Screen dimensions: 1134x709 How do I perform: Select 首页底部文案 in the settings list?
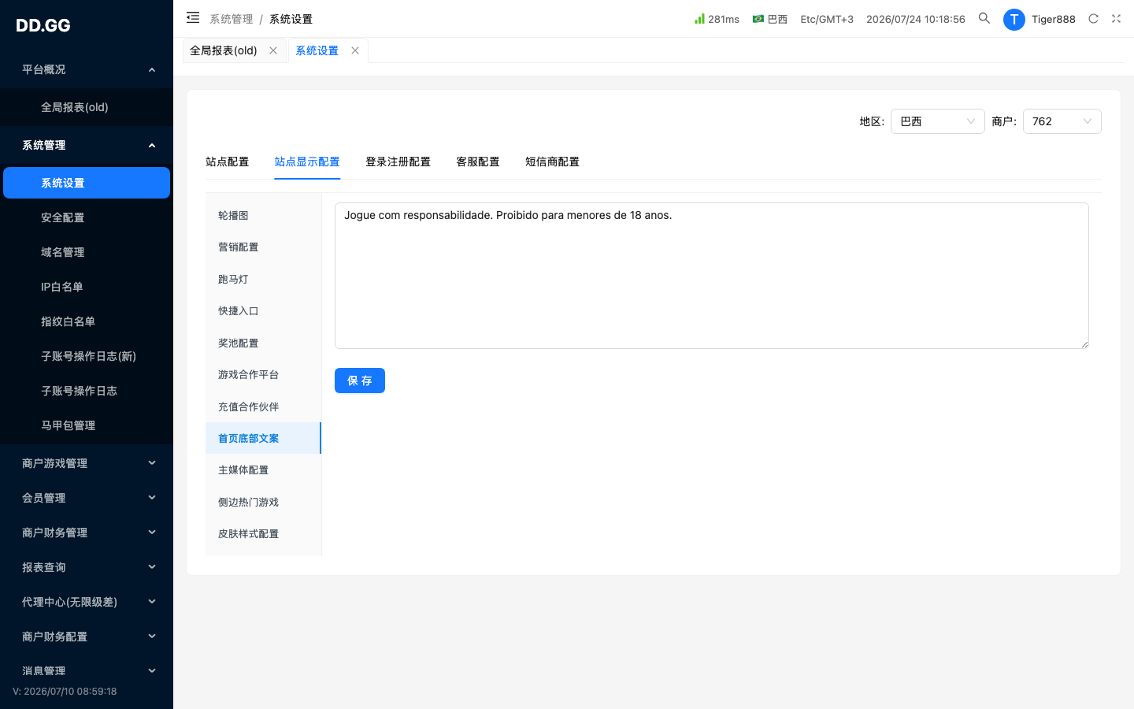263,438
